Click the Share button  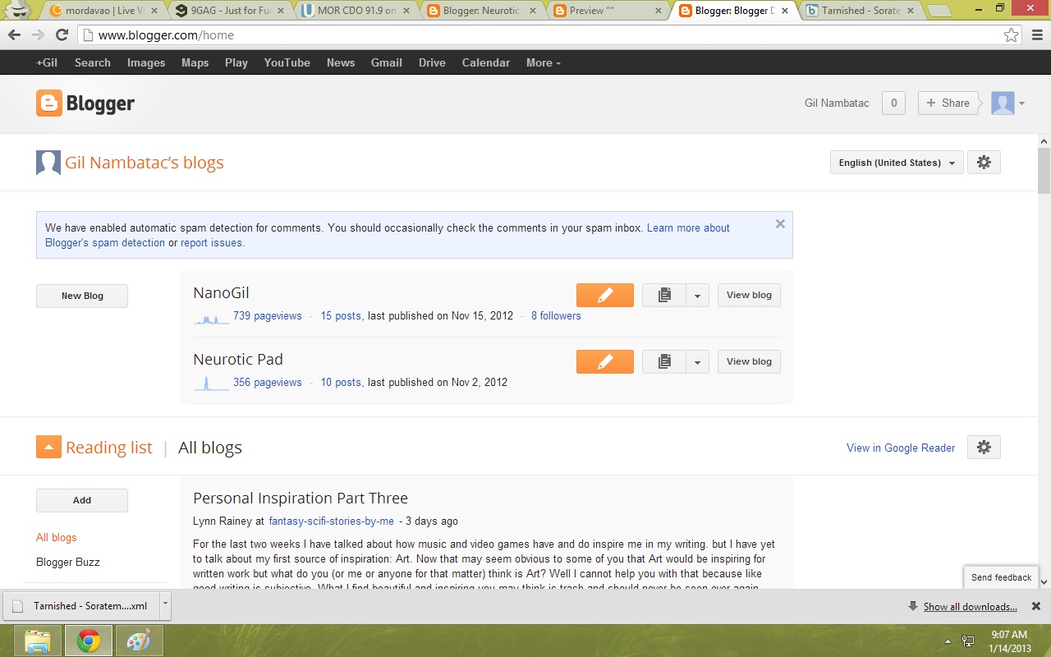[948, 103]
